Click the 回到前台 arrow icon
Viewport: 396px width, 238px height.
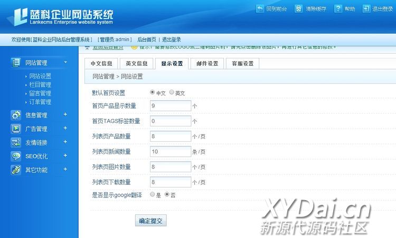(x=260, y=9)
